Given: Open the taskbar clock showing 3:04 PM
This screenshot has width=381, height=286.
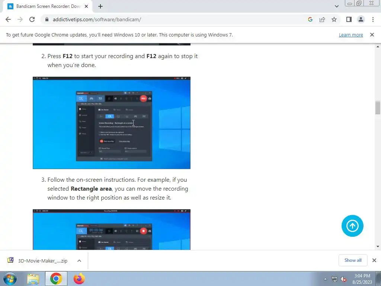Looking at the screenshot, I should [362, 279].
